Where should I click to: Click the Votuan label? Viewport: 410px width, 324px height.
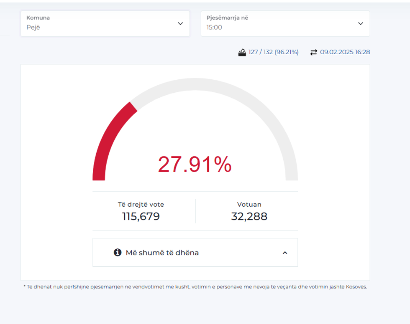249,205
